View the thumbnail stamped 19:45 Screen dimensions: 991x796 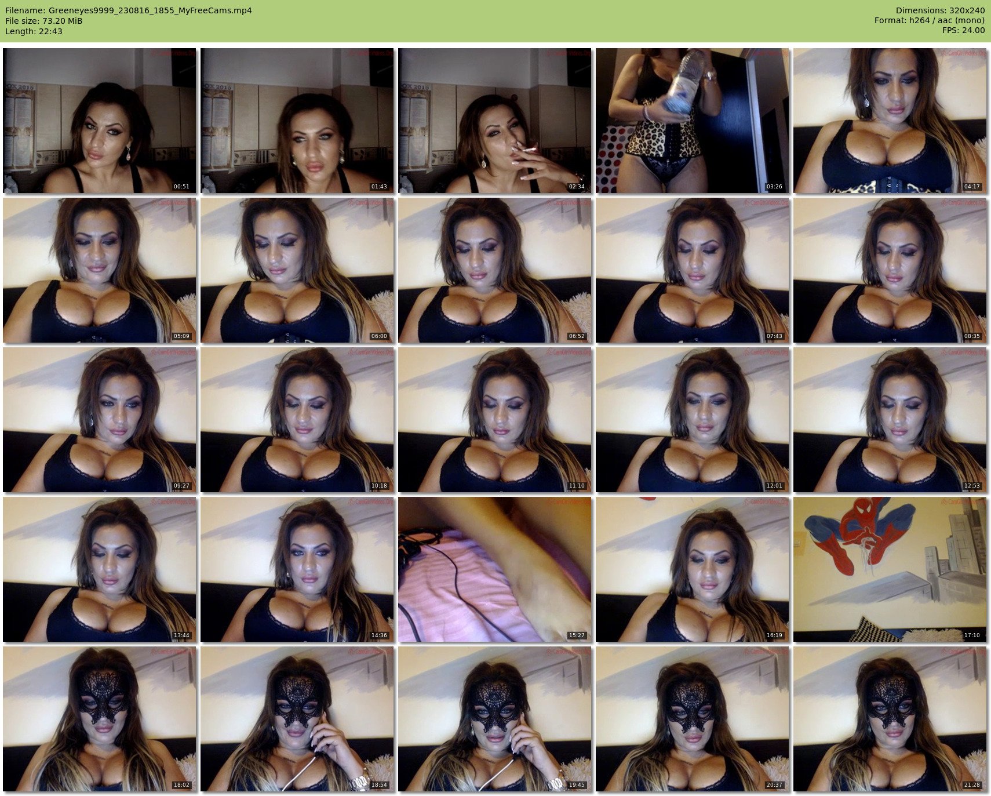(495, 719)
